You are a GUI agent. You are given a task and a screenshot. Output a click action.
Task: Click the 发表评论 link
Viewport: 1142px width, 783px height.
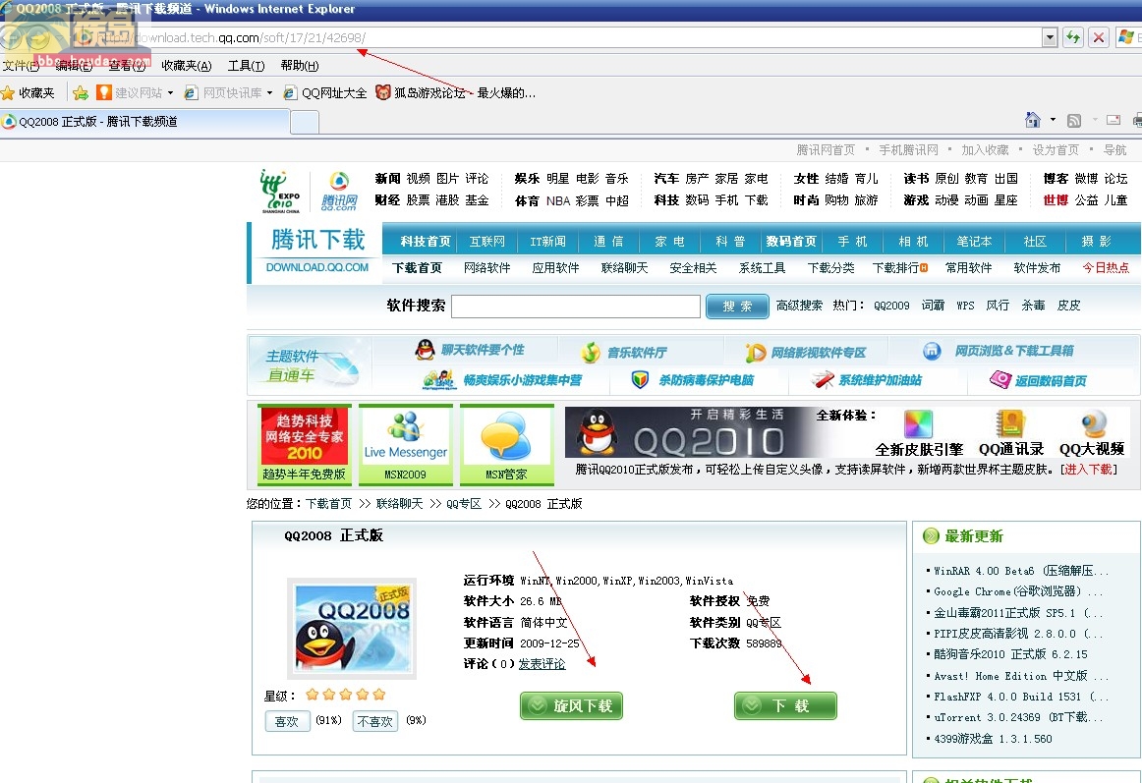click(x=542, y=663)
